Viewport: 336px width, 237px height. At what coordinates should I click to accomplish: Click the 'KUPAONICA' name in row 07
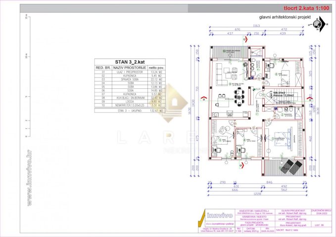(130, 94)
